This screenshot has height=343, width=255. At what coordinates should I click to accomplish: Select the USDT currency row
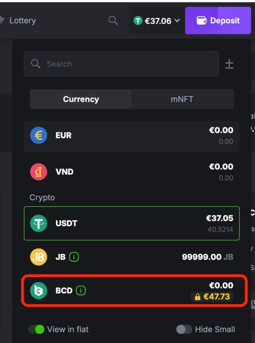point(132,223)
